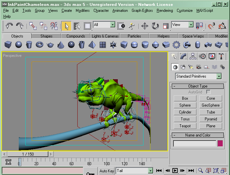230x175 pixels.
Task: Click the Teapot icon in the Objects shelf
Action: click(x=50, y=44)
